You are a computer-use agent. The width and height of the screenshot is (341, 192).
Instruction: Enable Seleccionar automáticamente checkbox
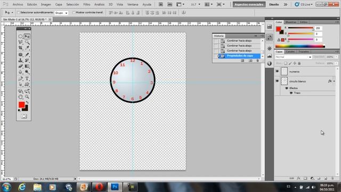click(x=18, y=13)
